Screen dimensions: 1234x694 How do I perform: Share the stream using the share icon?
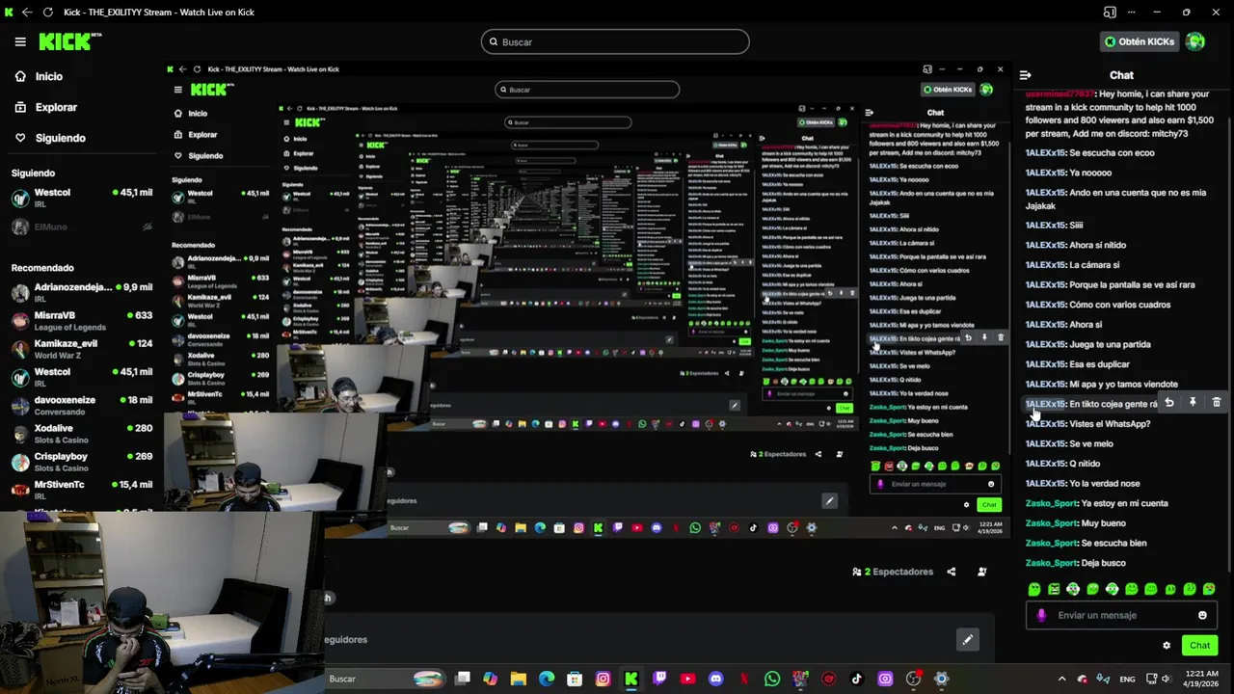click(x=952, y=572)
